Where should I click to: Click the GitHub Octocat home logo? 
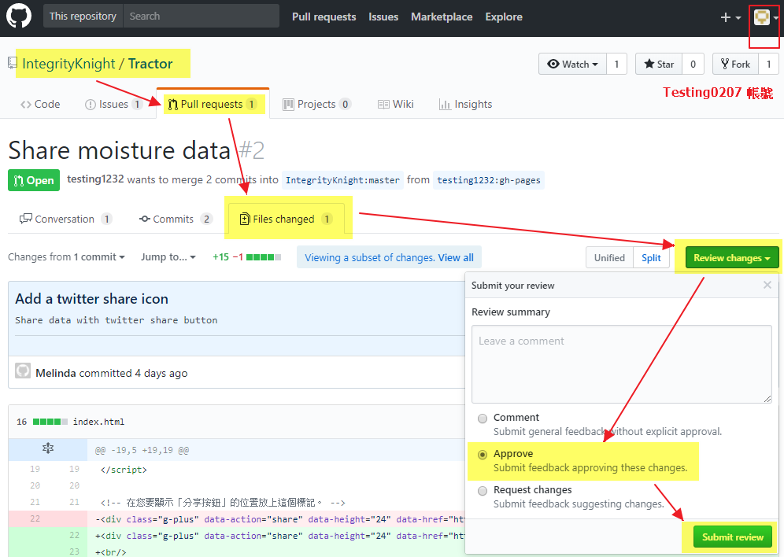point(18,17)
